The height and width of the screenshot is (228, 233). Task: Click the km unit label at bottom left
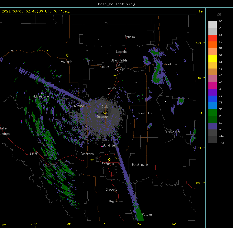4,225
